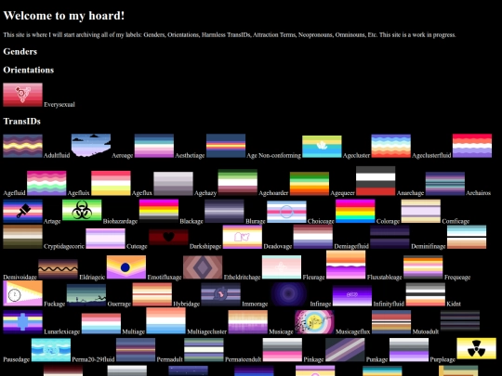Click the 'Blurage' label
This screenshot has height=376, width=502.
pos(255,221)
